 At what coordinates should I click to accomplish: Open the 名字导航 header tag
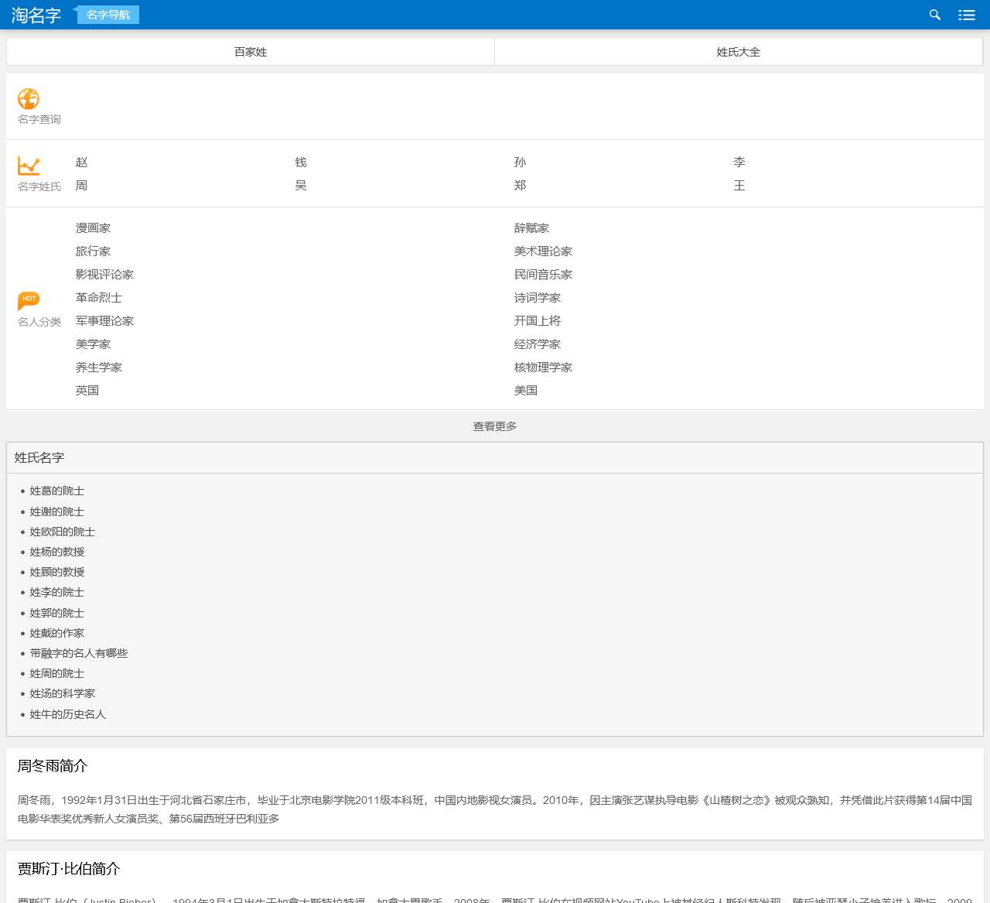pyautogui.click(x=108, y=15)
